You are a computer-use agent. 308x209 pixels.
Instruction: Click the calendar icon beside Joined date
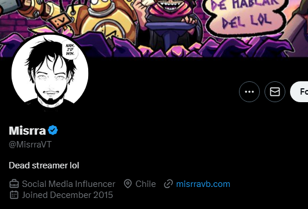coord(14,195)
